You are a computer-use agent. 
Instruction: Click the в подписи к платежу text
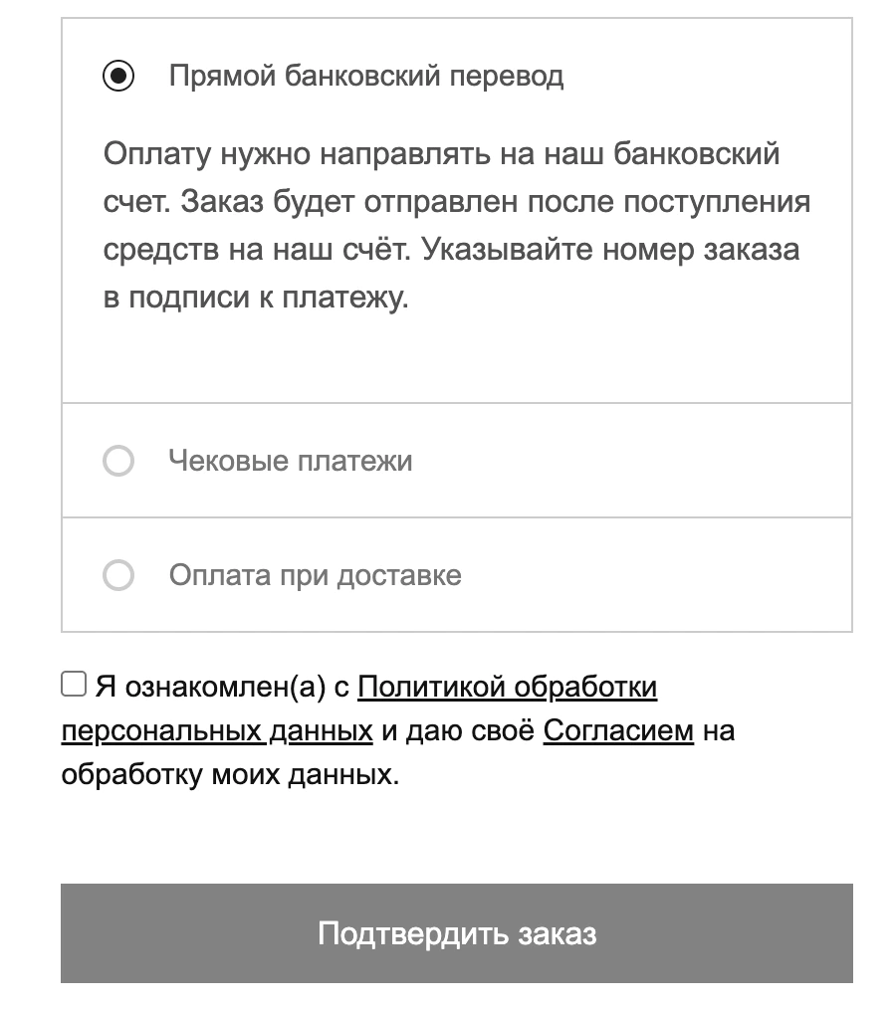click(256, 298)
